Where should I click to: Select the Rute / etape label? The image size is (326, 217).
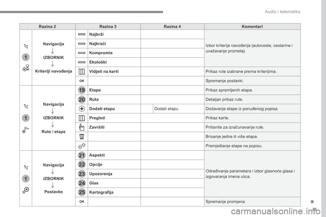click(54, 132)
